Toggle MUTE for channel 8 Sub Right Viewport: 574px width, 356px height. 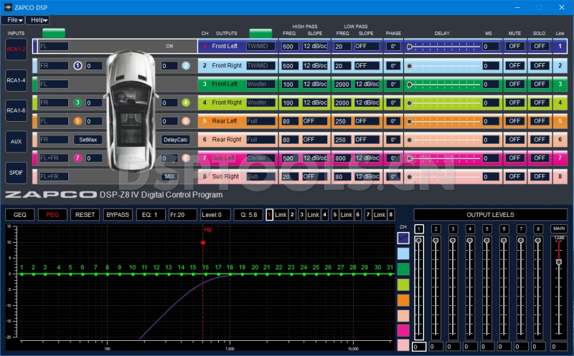click(x=514, y=176)
